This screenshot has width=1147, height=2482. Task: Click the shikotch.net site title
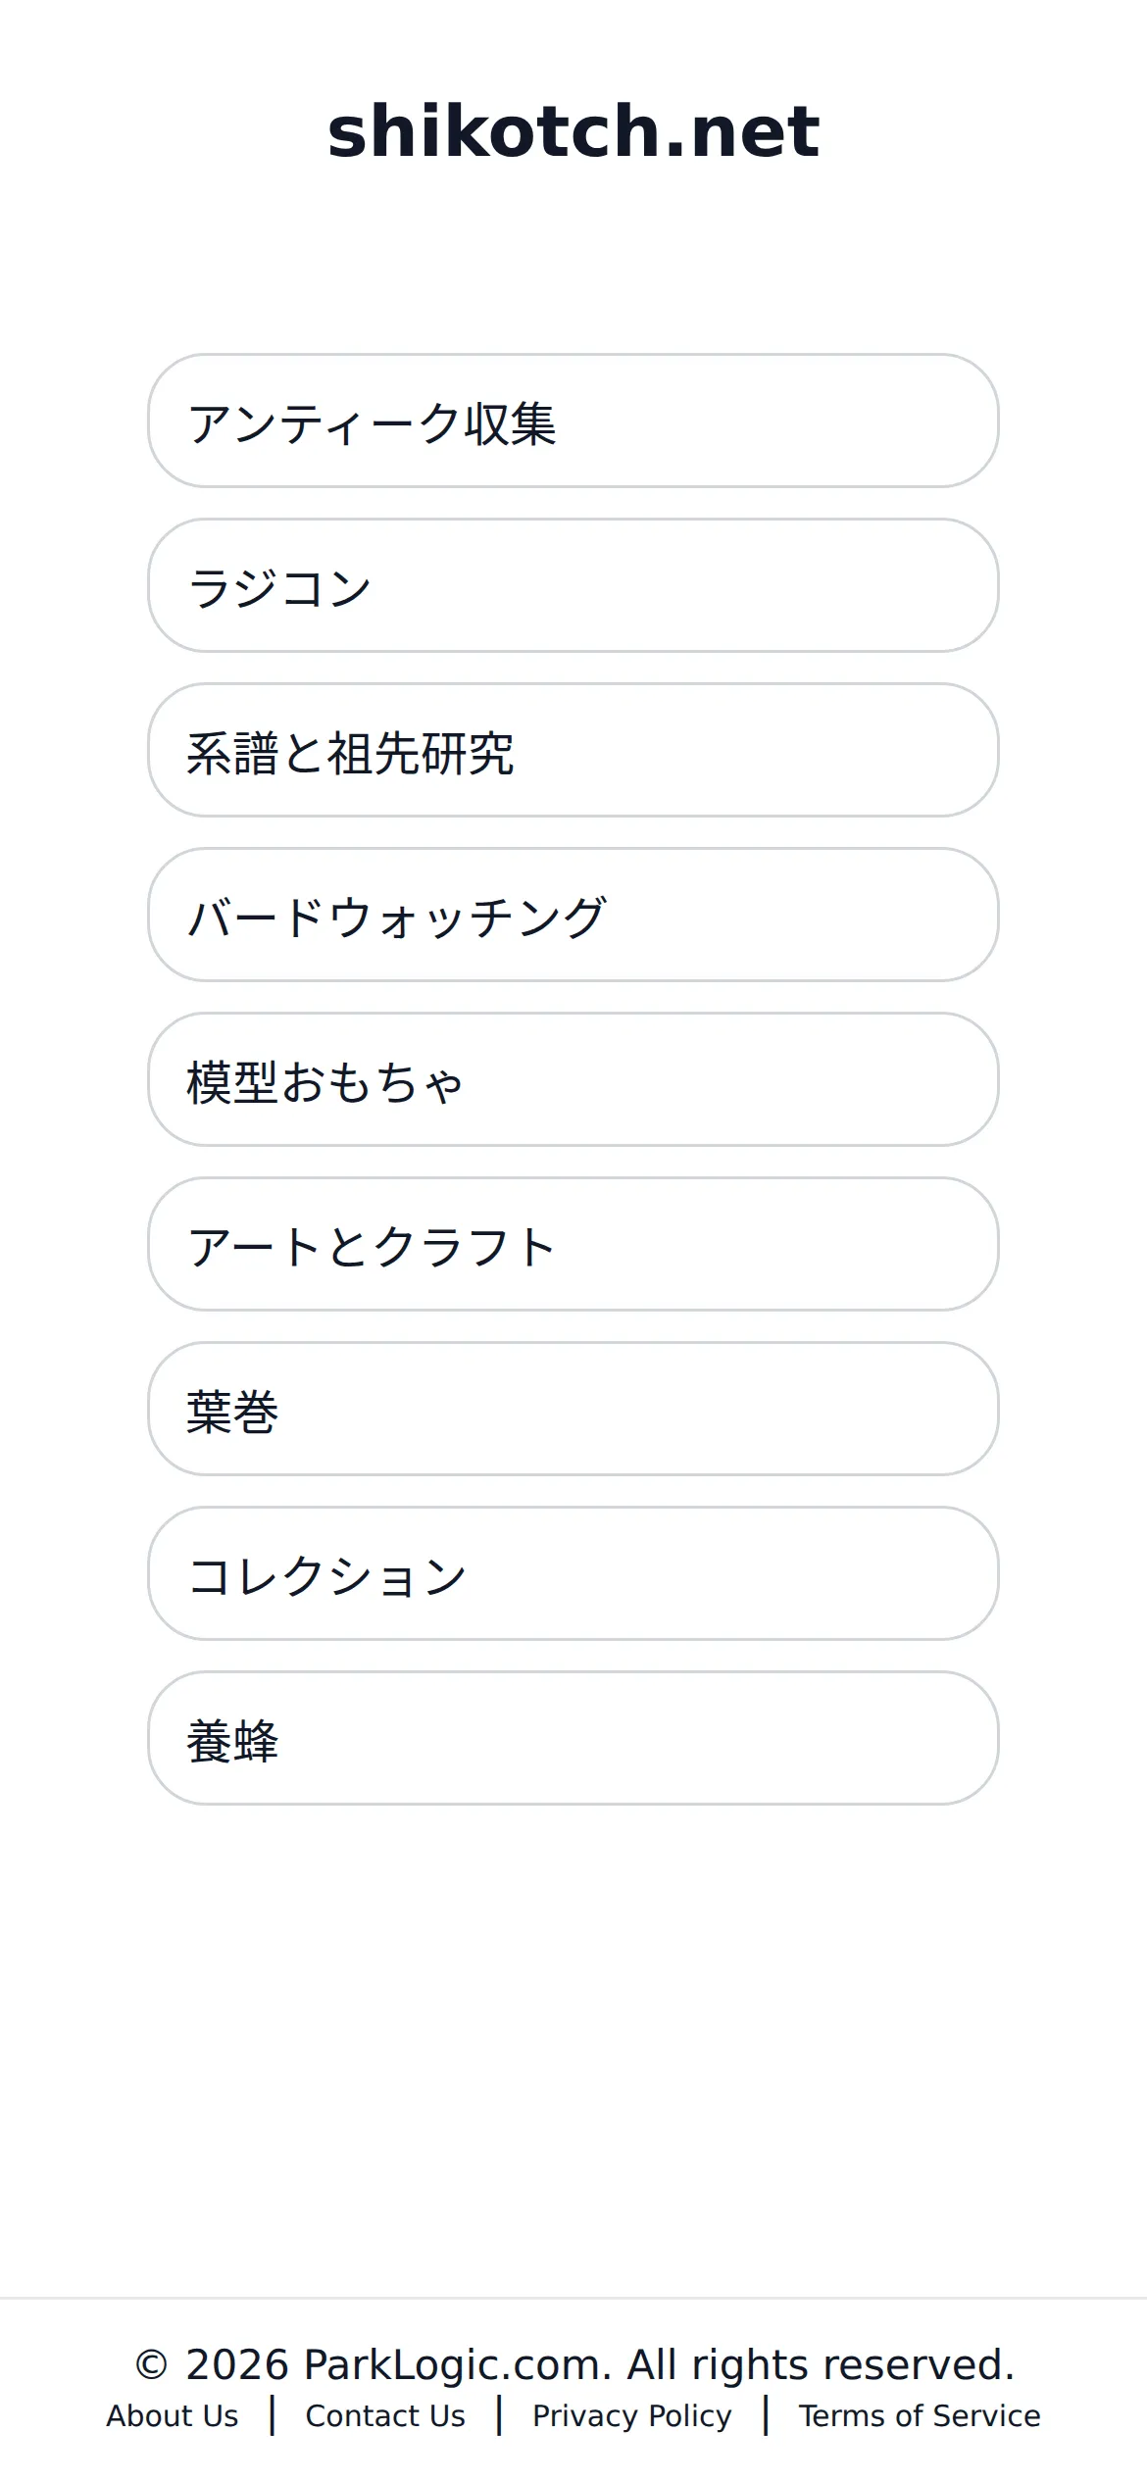[x=573, y=130]
